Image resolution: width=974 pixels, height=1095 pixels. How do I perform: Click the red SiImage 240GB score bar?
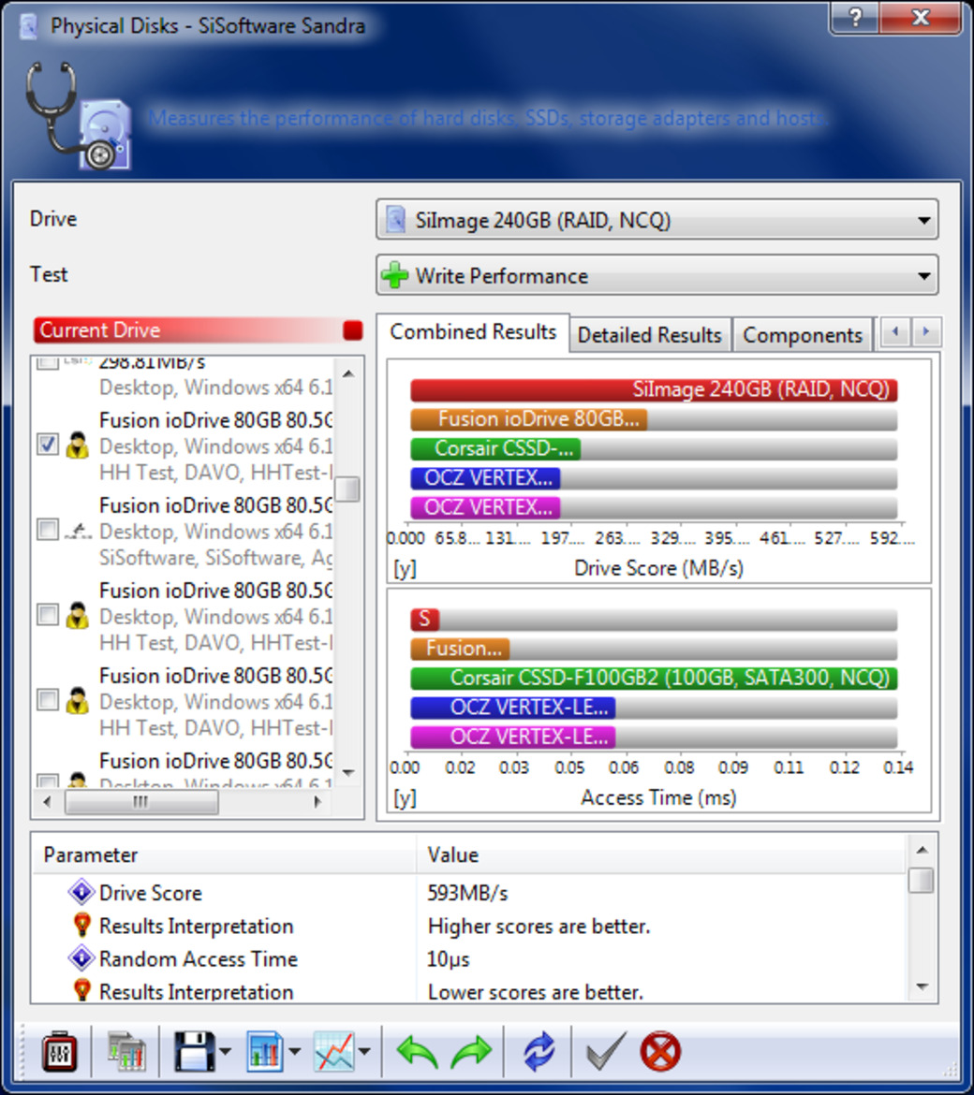(x=654, y=389)
